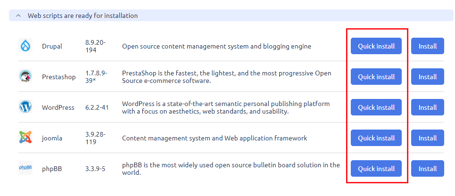Screen dimensions: 455x196
Task: Select the Prestashop description text
Action: (226, 77)
